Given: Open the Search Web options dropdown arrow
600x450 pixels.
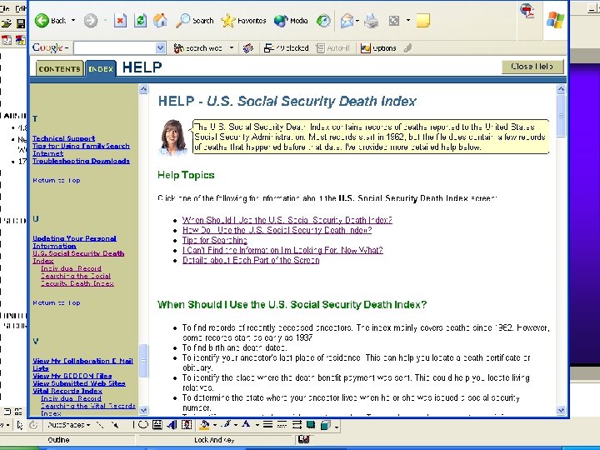Looking at the screenshot, I should click(232, 48).
